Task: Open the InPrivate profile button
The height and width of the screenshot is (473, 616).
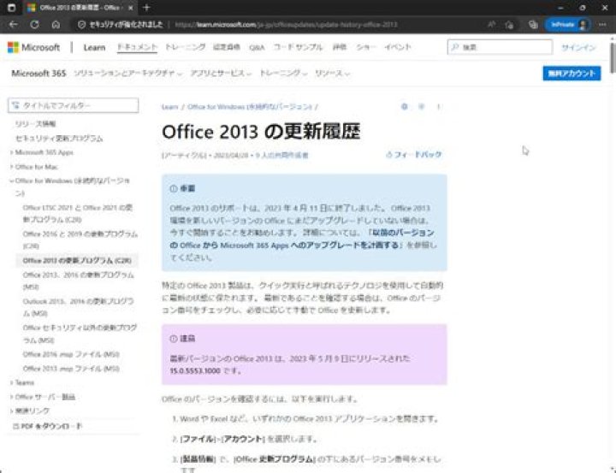Action: (567, 24)
